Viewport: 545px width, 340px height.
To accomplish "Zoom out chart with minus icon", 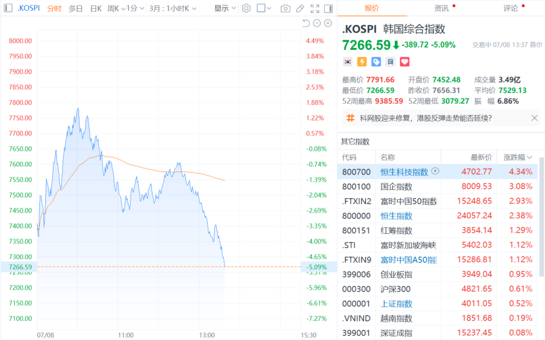I will tap(316, 23).
